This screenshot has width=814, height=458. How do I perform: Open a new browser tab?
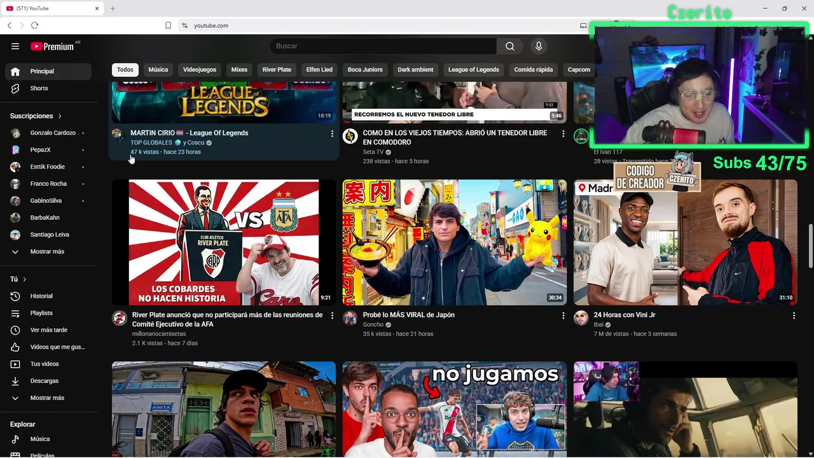click(x=113, y=8)
